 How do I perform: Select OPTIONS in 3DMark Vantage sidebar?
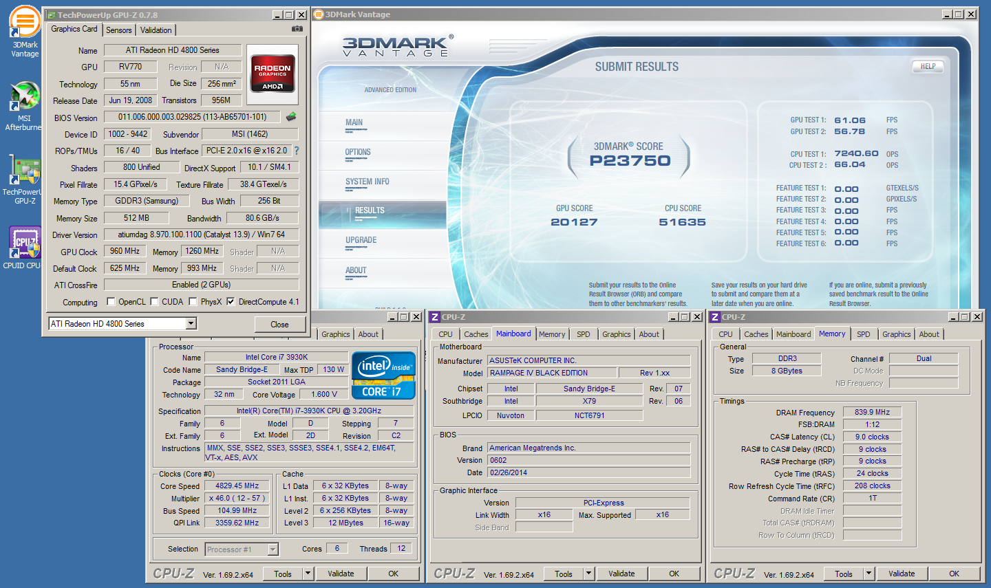[x=358, y=152]
